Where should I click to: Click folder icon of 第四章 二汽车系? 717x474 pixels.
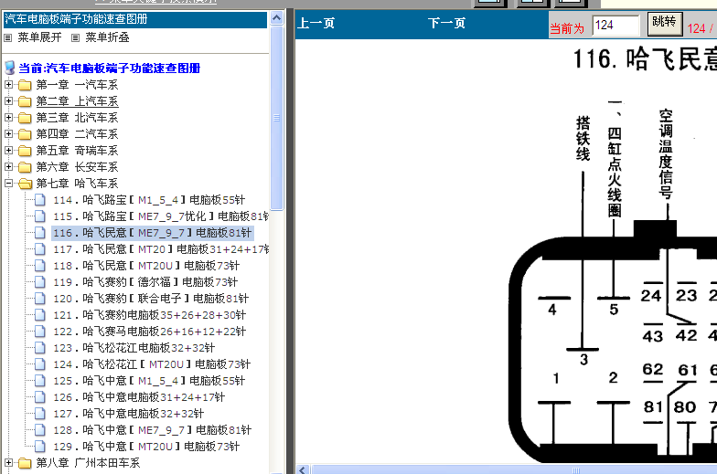point(25,134)
